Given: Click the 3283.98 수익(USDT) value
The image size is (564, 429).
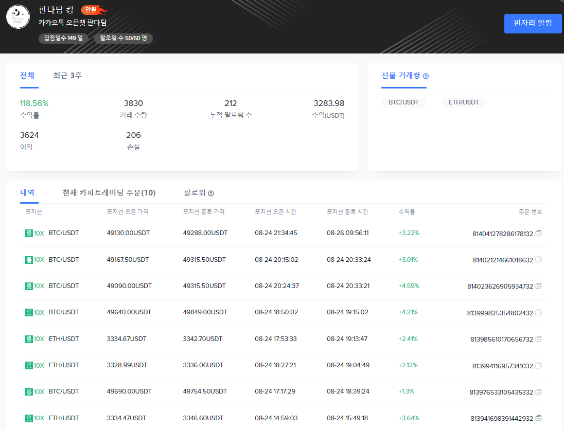Looking at the screenshot, I should 329,103.
